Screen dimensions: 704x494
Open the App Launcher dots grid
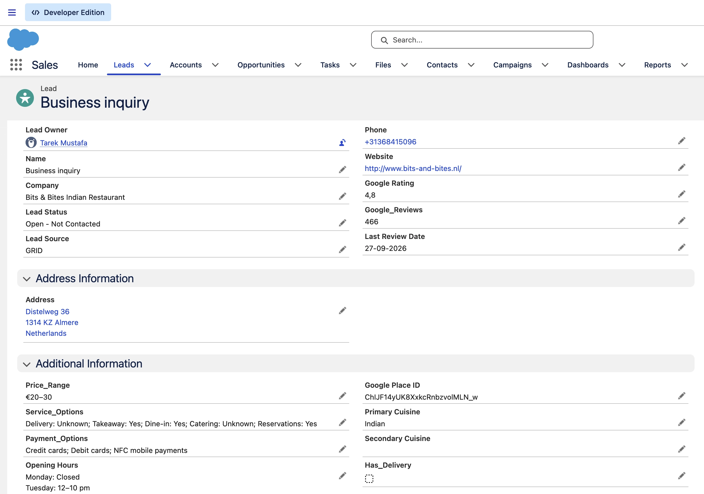click(16, 65)
